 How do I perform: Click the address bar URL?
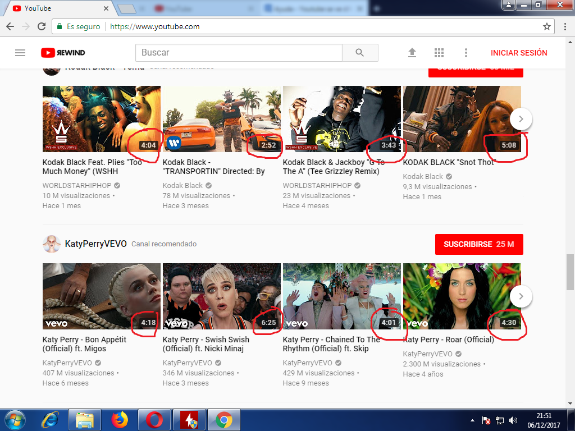click(155, 26)
